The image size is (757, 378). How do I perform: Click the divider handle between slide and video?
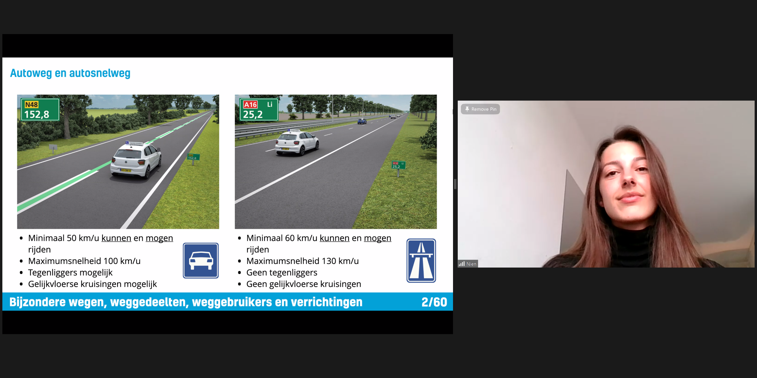pyautogui.click(x=455, y=184)
